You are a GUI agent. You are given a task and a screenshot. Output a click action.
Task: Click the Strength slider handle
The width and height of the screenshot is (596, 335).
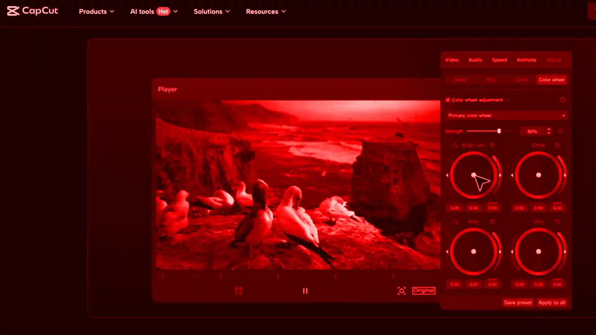click(499, 131)
